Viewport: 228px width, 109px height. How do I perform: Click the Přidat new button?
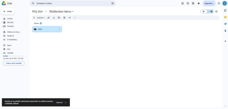(x=8, y=11)
